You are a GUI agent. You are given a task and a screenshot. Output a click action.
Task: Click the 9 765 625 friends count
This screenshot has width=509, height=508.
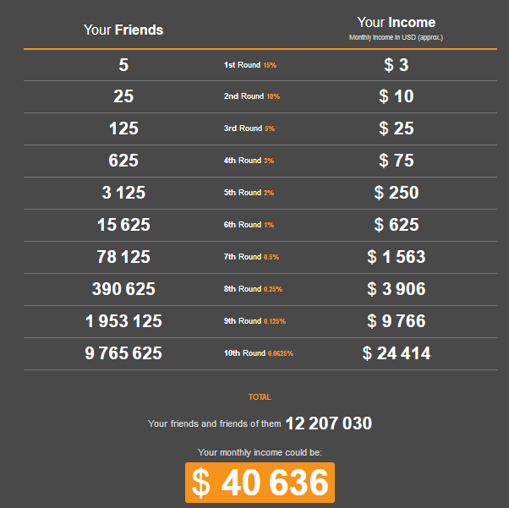[123, 353]
